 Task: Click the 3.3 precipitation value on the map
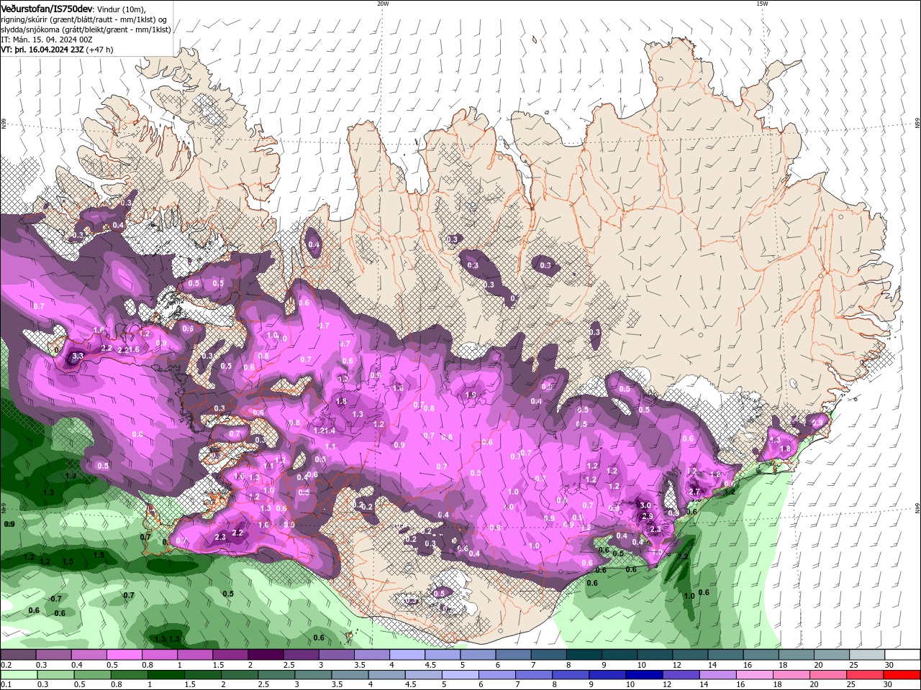78,356
